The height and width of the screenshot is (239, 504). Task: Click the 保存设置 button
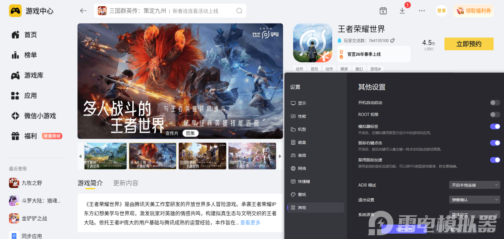(404, 229)
